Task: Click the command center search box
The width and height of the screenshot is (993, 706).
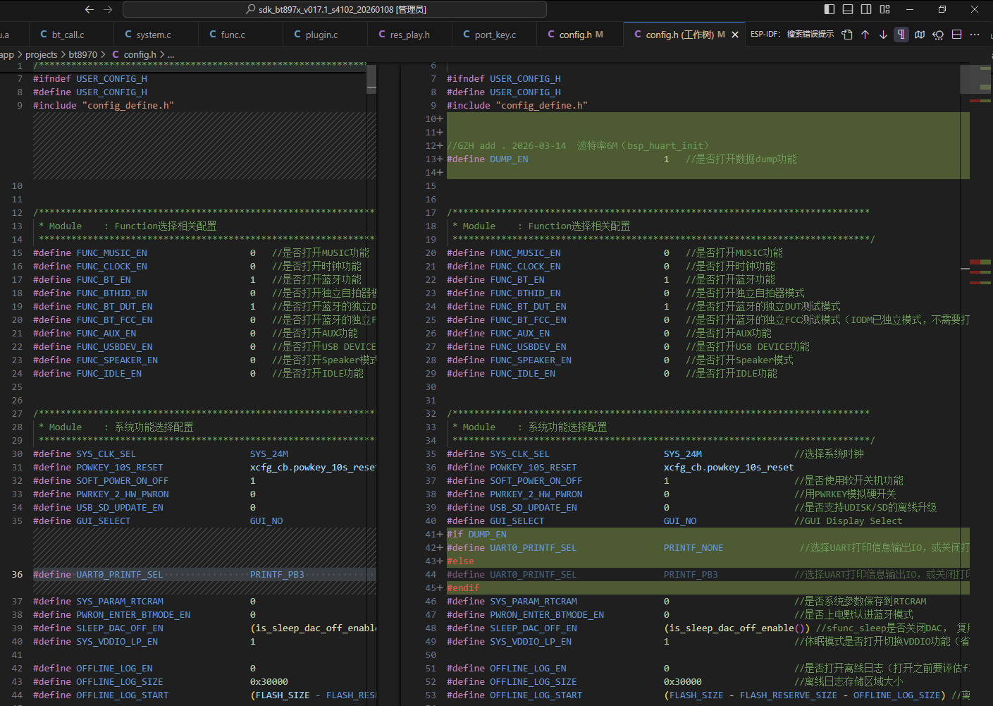Action: (335, 9)
